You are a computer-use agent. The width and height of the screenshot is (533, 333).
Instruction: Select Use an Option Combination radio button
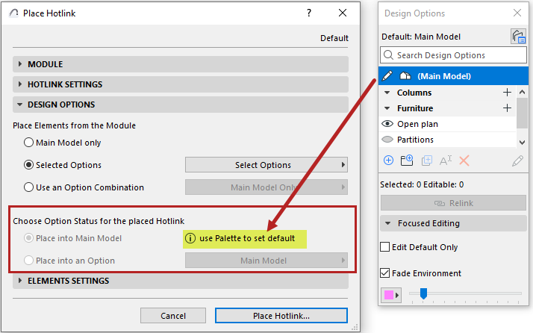[x=28, y=187]
